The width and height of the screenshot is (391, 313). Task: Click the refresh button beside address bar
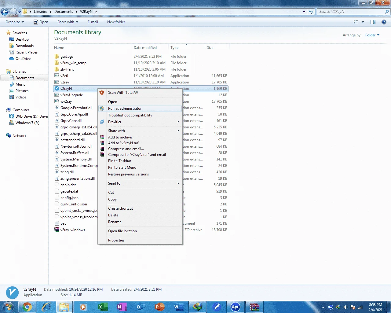point(311,12)
